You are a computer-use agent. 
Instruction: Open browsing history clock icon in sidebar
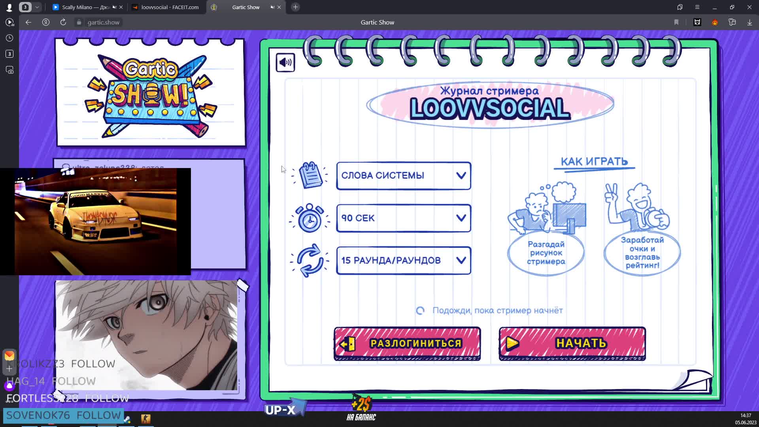(9, 38)
